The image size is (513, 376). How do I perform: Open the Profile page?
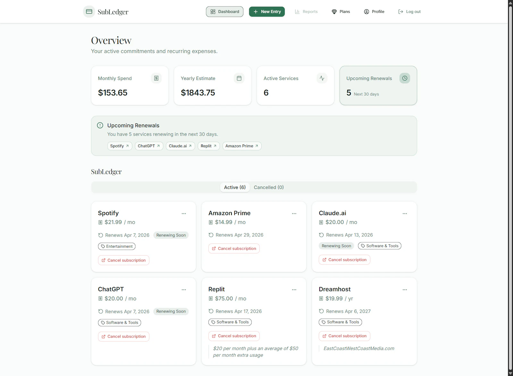click(374, 12)
